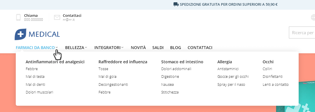Image resolution: width=315 pixels, height=112 pixels.
Task: Select Contattaci in the navigation bar
Action: click(x=200, y=48)
